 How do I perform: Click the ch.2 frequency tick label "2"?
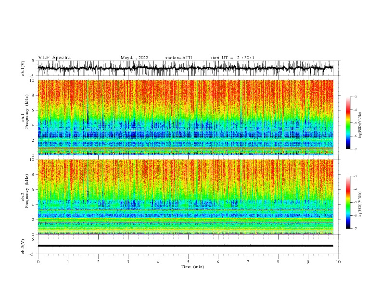[33, 220]
